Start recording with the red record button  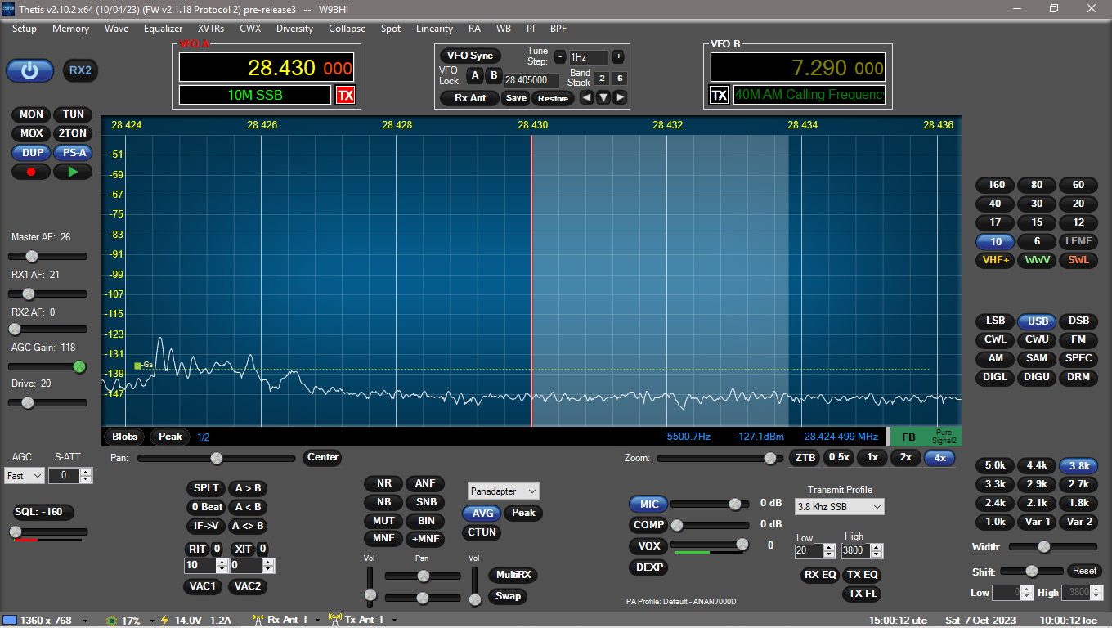pos(31,172)
